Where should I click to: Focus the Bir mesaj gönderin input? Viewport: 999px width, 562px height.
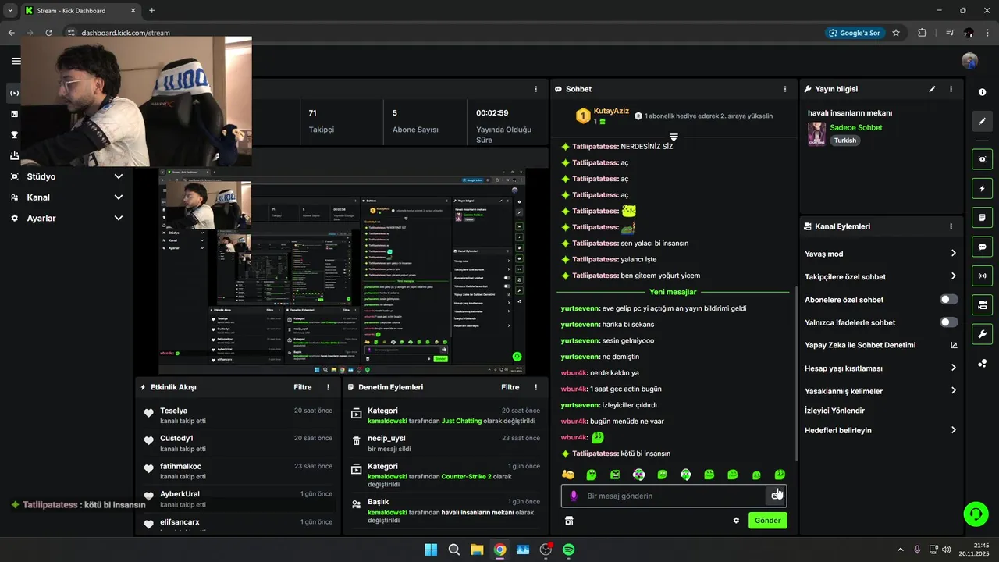pos(674,496)
